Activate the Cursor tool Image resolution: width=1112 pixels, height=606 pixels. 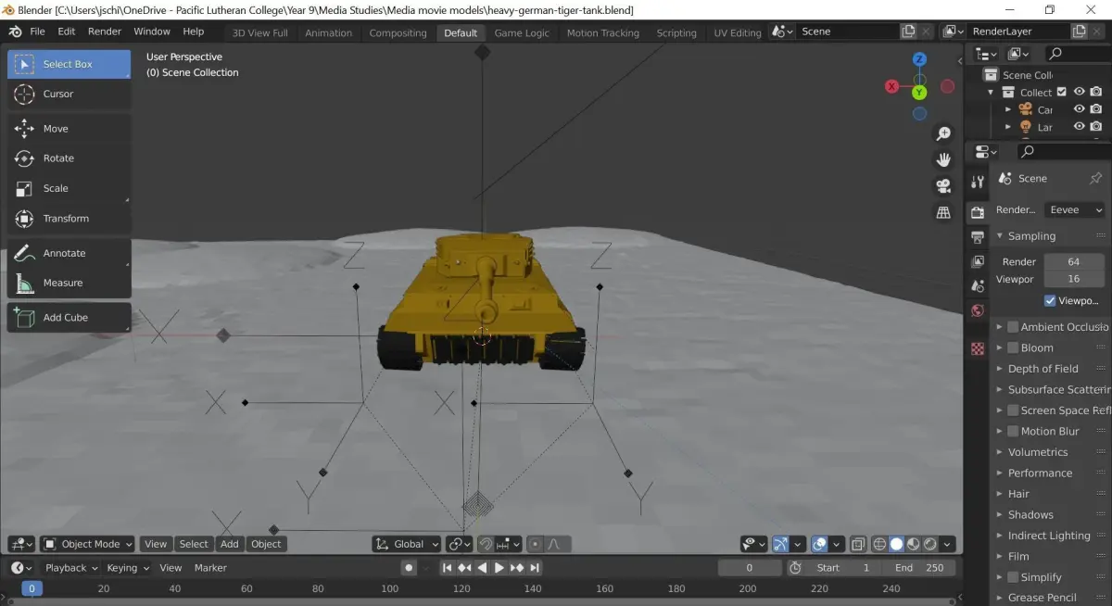[69, 94]
